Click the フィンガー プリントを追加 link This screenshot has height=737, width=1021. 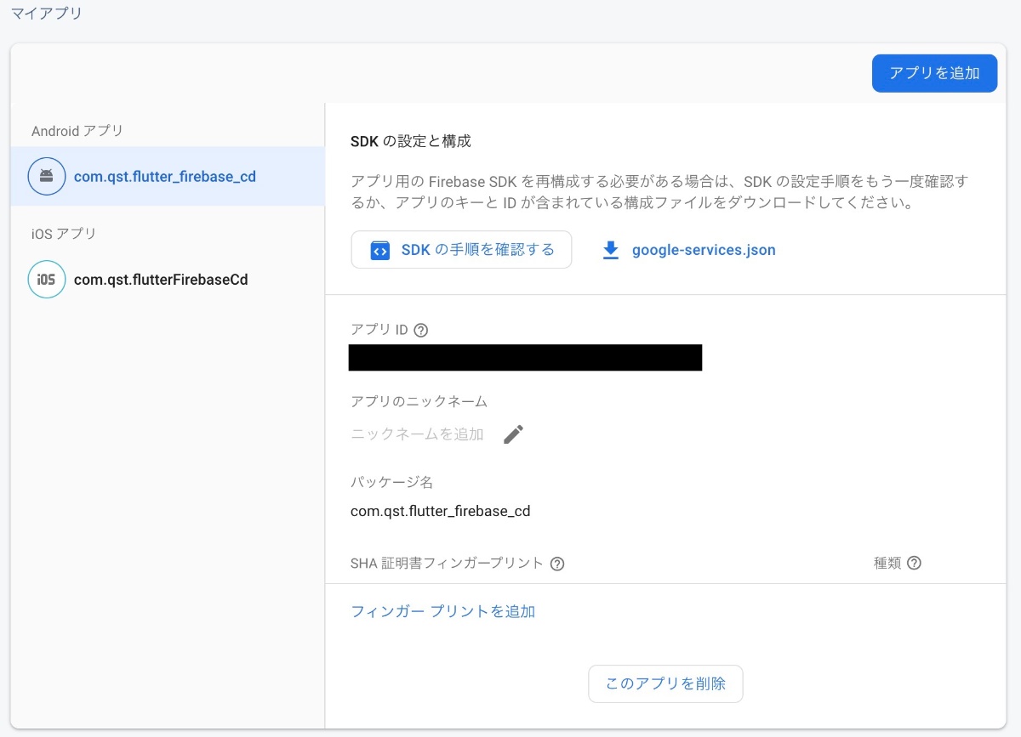pos(442,611)
